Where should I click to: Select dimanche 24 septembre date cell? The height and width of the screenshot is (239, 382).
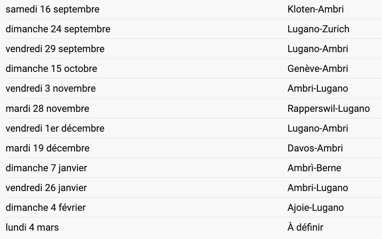coord(58,29)
